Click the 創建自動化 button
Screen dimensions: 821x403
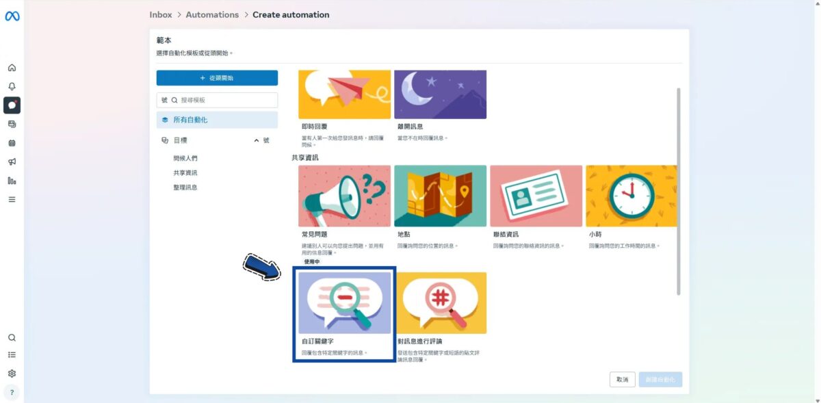(660, 379)
